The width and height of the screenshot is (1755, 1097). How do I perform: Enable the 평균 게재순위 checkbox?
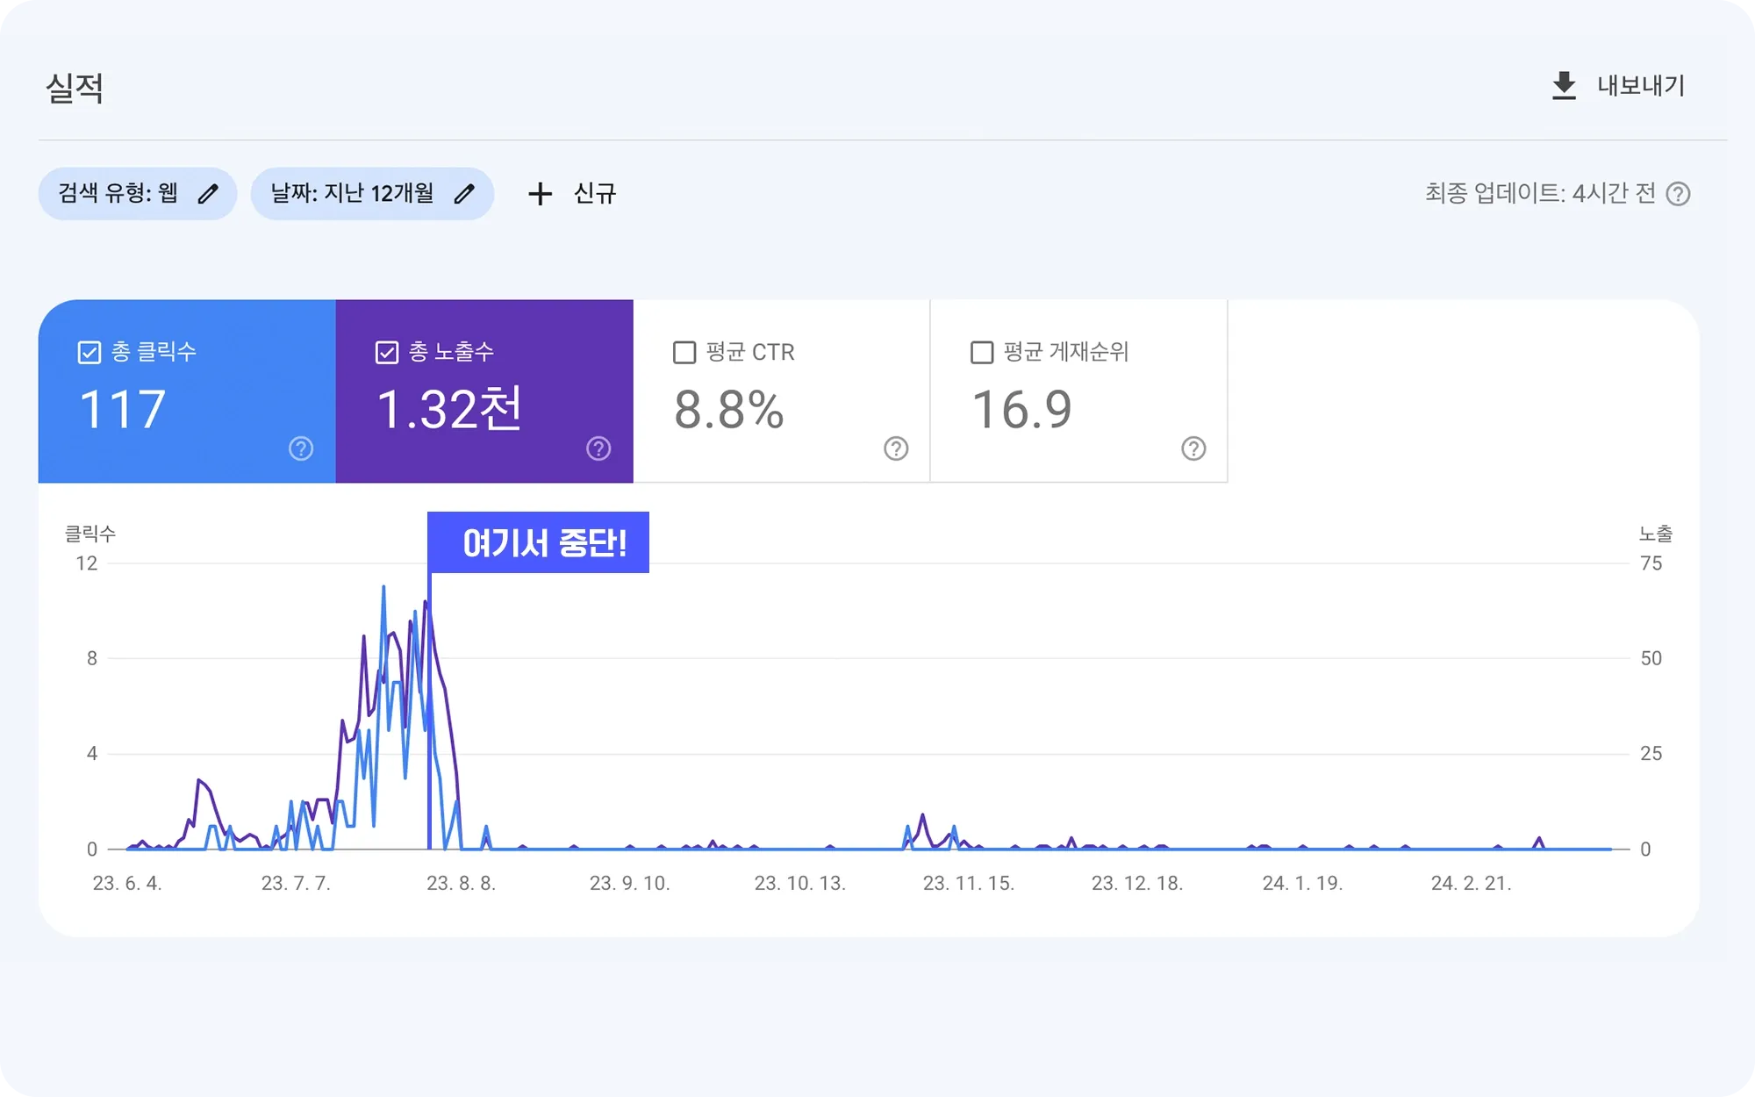(982, 353)
